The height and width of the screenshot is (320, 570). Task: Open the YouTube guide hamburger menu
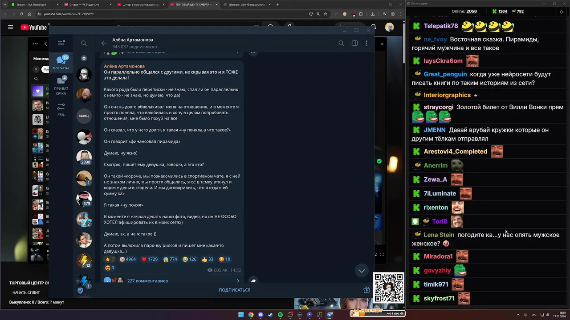coord(11,27)
